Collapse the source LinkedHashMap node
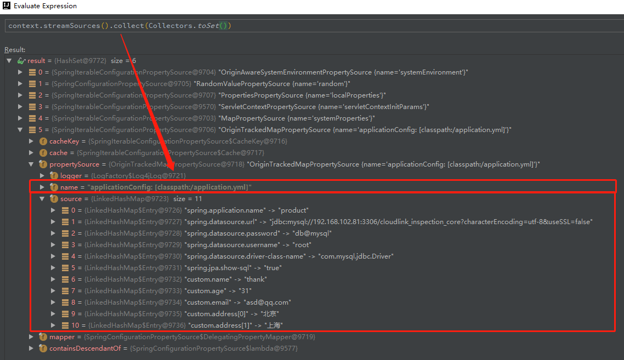The height and width of the screenshot is (360, 624). 42,198
